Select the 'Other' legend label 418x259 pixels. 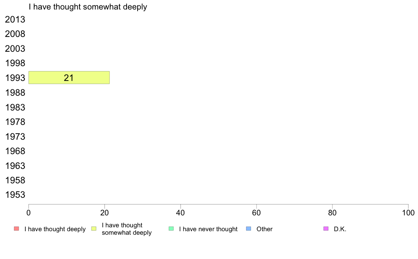[265, 229]
